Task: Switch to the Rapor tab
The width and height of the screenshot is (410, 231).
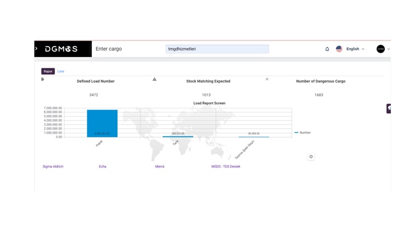Action: click(x=48, y=71)
